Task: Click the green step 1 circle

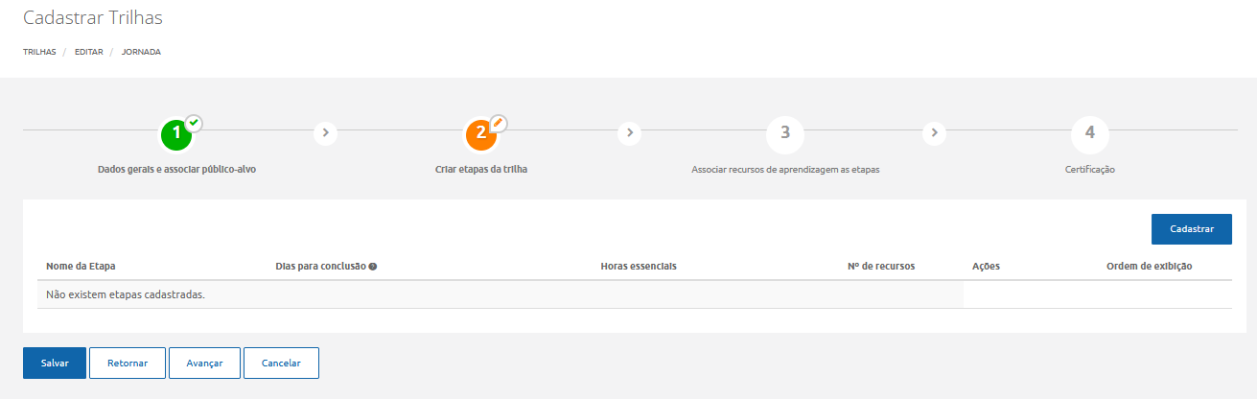Action: [176, 135]
